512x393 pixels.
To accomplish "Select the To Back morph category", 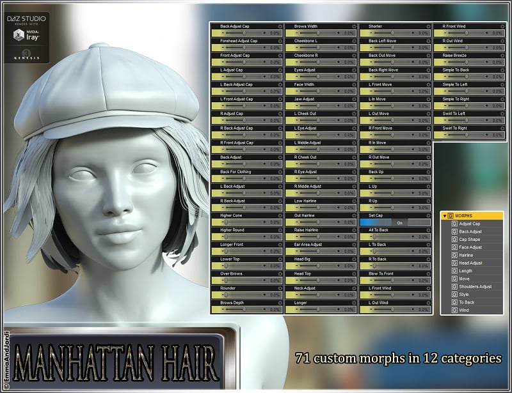I will coord(467,302).
